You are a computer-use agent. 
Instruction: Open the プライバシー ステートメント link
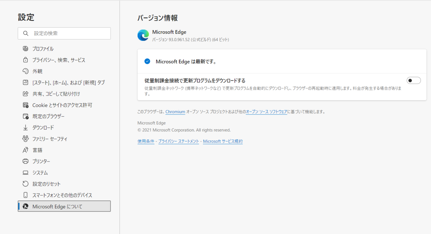(x=179, y=141)
